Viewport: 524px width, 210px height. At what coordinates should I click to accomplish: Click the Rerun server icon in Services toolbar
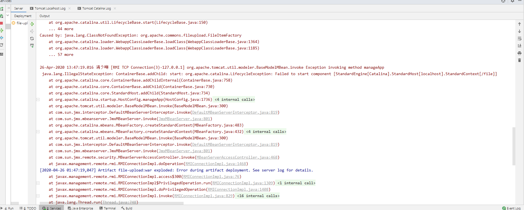tap(1, 9)
